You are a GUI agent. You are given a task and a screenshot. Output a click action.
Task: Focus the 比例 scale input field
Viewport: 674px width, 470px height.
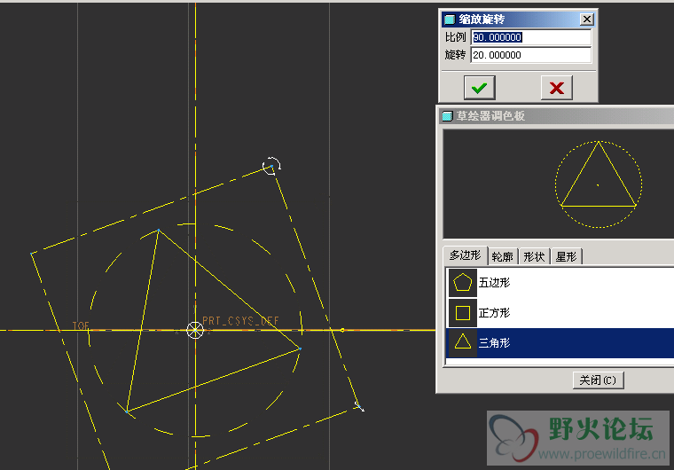(x=530, y=37)
